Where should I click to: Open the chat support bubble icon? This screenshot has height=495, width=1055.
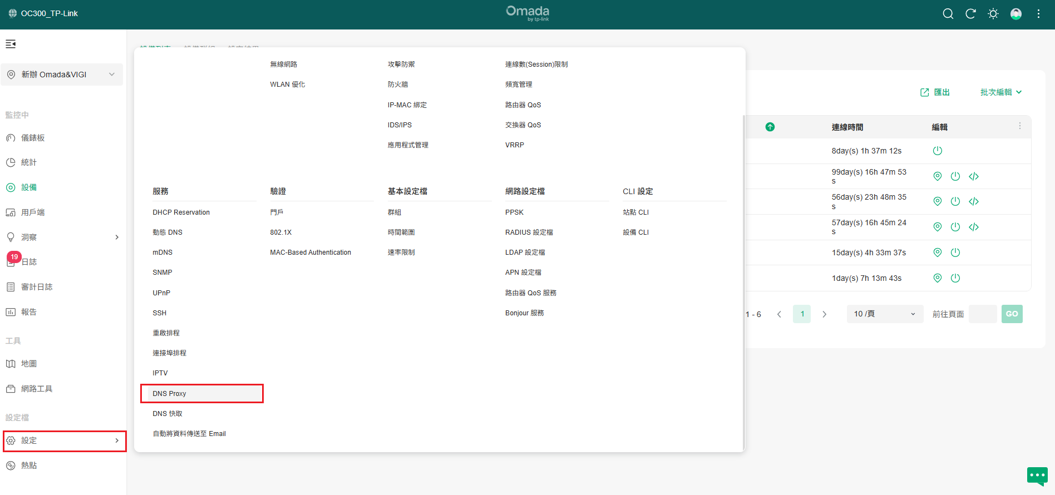click(x=1037, y=476)
